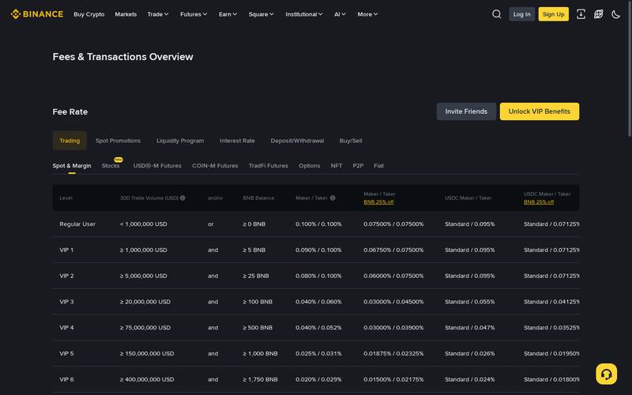The height and width of the screenshot is (395, 632).
Task: Click the '0.025% / 0.031%' fee cell
Action: coord(318,353)
